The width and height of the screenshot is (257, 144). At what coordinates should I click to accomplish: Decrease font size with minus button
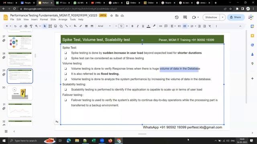[x=116, y=26]
